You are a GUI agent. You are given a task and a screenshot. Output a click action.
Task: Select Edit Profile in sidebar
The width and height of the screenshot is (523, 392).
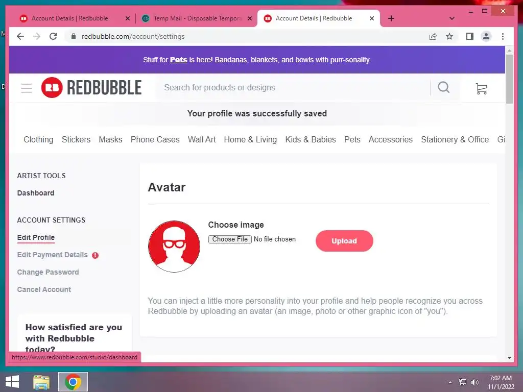(36, 237)
